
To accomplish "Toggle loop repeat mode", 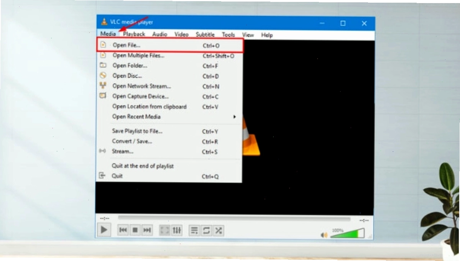I will 207,230.
